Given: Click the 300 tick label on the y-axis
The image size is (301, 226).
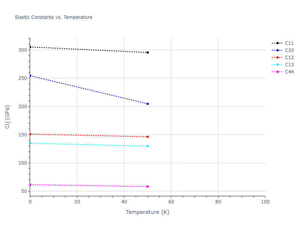Looking at the screenshot, I should [x=23, y=50].
